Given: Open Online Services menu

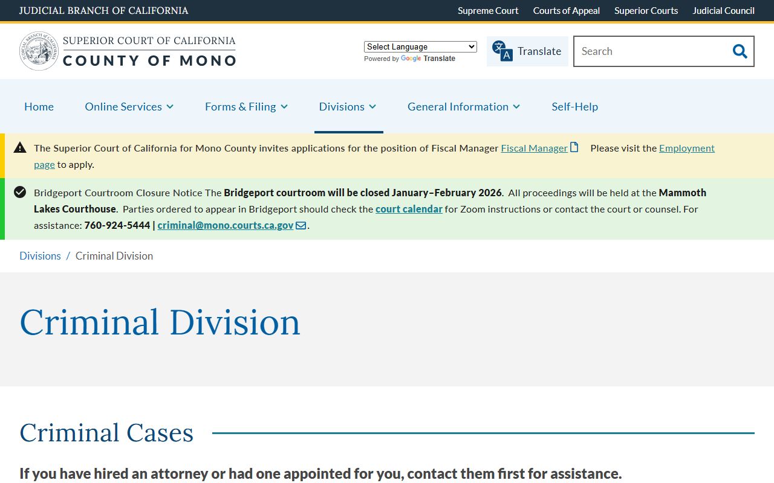Looking at the screenshot, I should [x=129, y=106].
